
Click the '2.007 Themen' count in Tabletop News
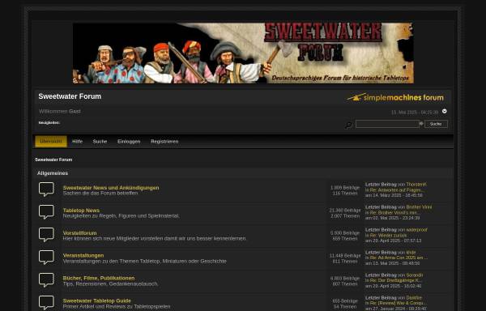point(345,216)
